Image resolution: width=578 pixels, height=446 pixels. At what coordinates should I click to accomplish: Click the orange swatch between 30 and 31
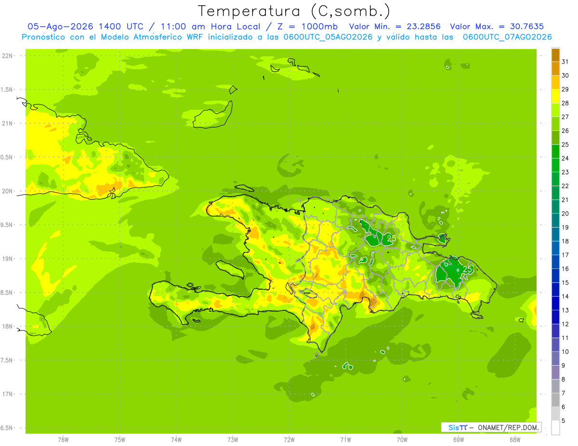click(555, 68)
